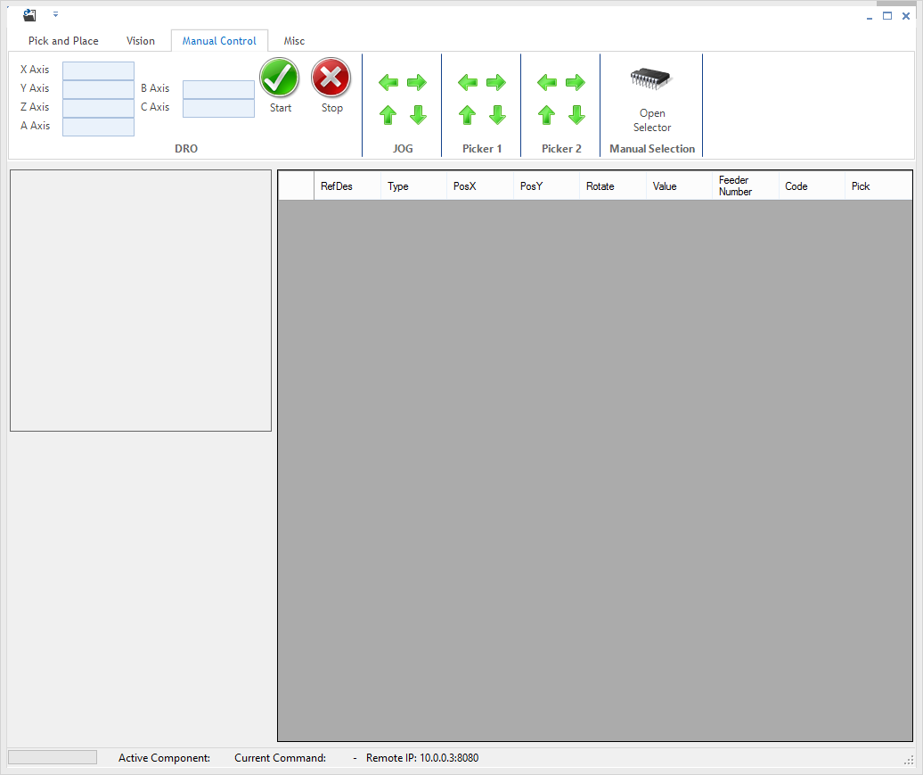Click the Picker 2 right arrow

click(576, 83)
